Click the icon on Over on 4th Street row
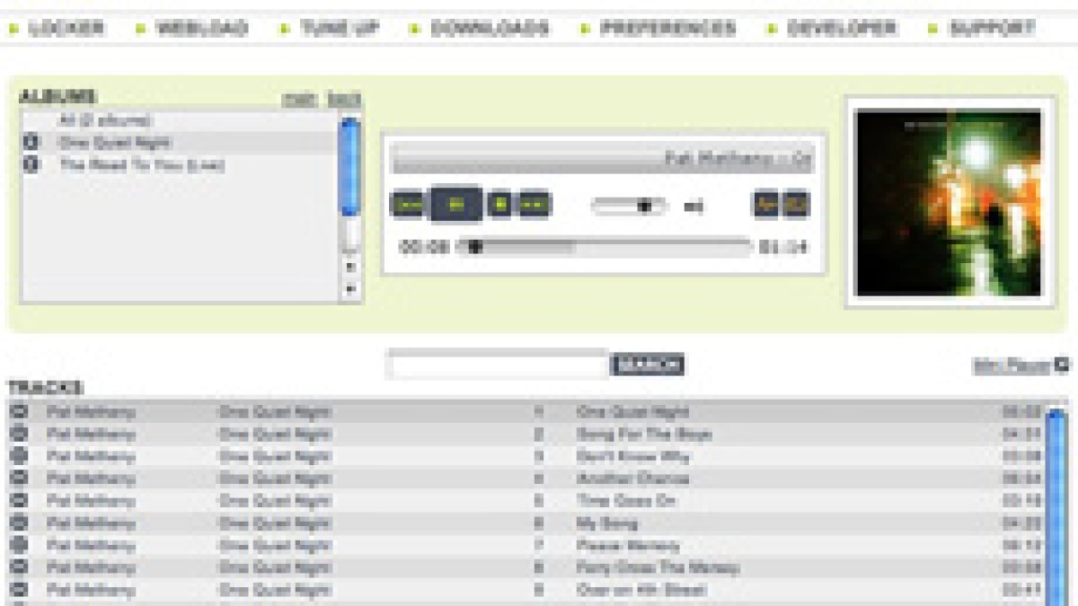The image size is (1078, 606). 18,590
